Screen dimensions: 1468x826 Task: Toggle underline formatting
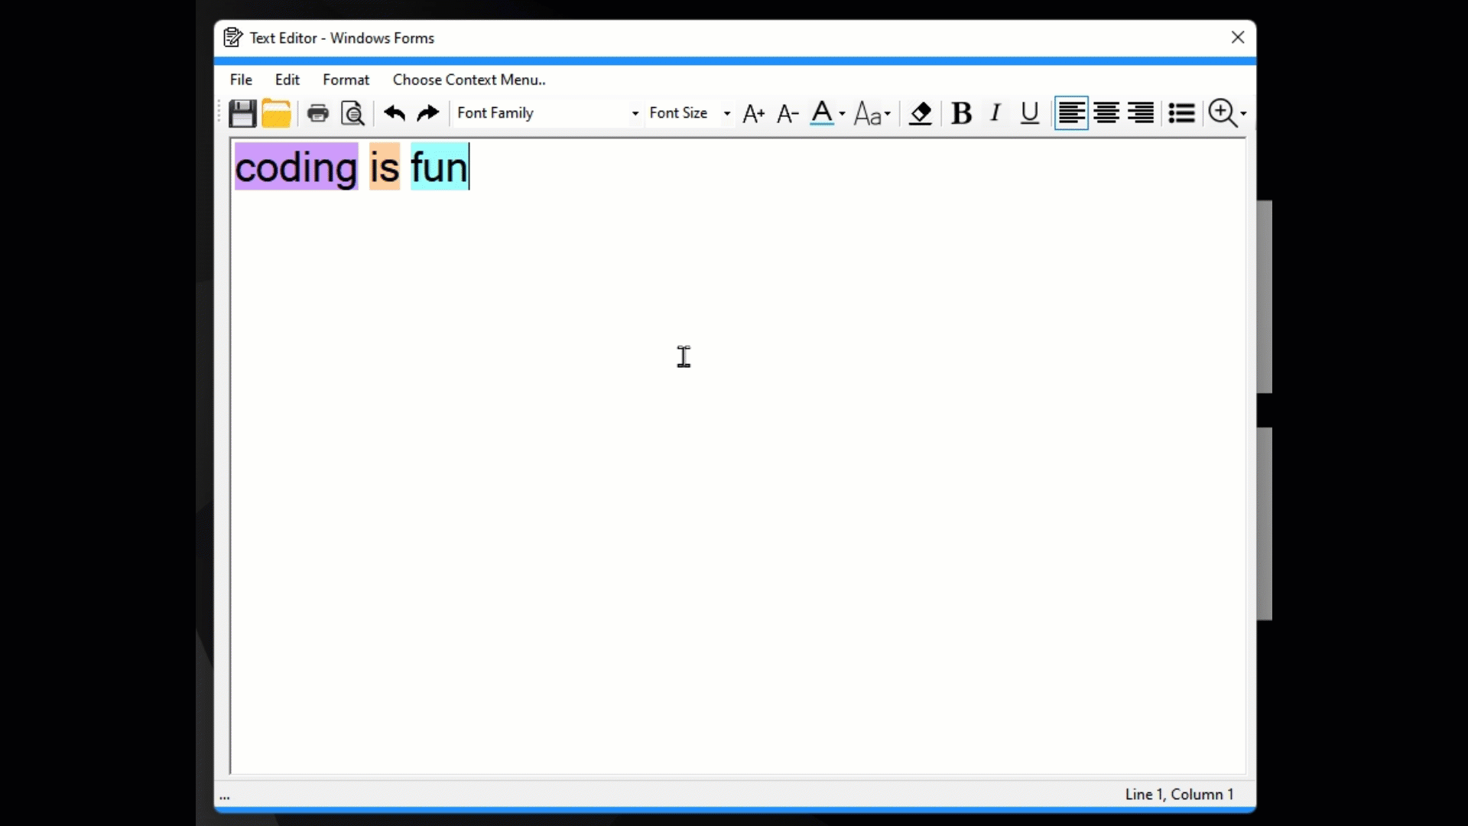[x=1028, y=113]
